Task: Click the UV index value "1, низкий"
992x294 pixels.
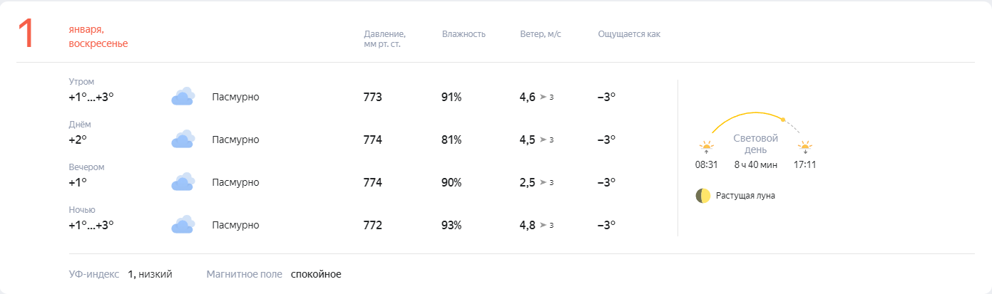Action: click(x=150, y=274)
